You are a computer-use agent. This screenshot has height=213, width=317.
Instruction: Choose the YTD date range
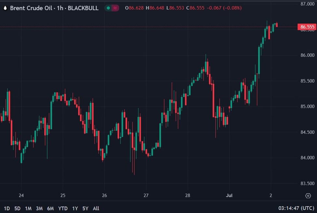tap(63, 208)
